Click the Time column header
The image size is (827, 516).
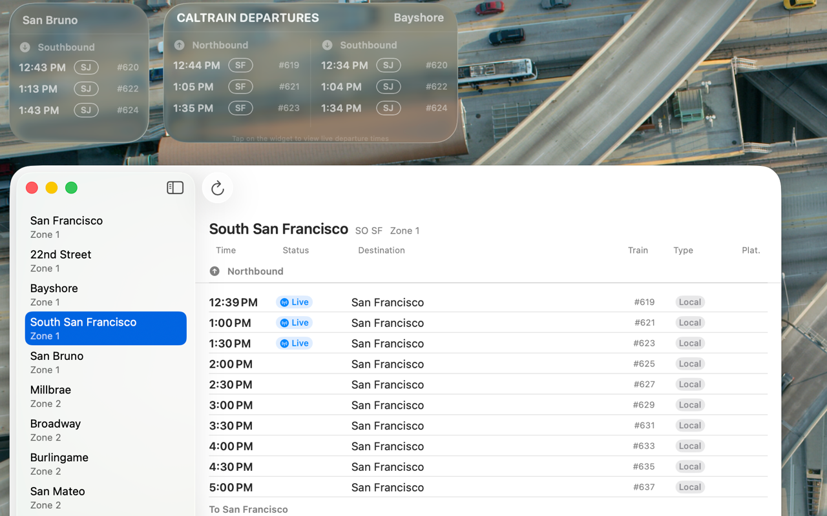tap(225, 250)
